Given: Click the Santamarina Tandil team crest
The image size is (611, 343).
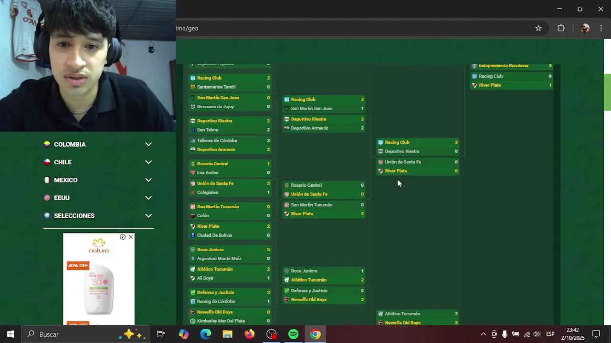Looking at the screenshot, I should [x=193, y=87].
